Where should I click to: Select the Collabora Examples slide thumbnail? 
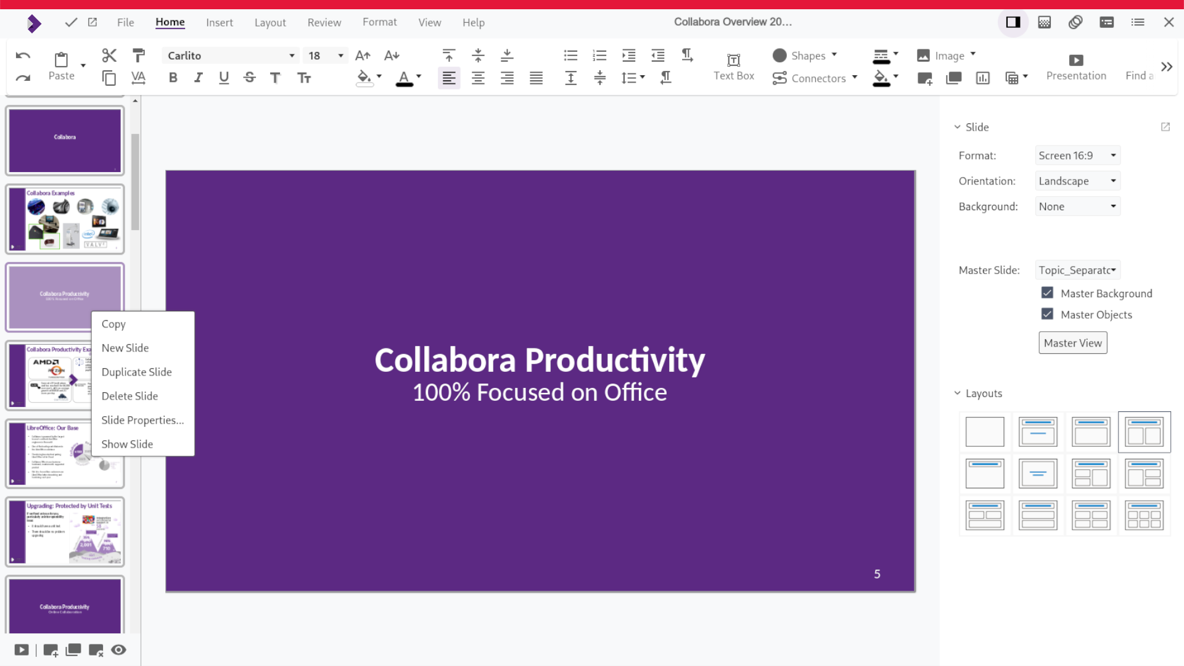pyautogui.click(x=65, y=219)
